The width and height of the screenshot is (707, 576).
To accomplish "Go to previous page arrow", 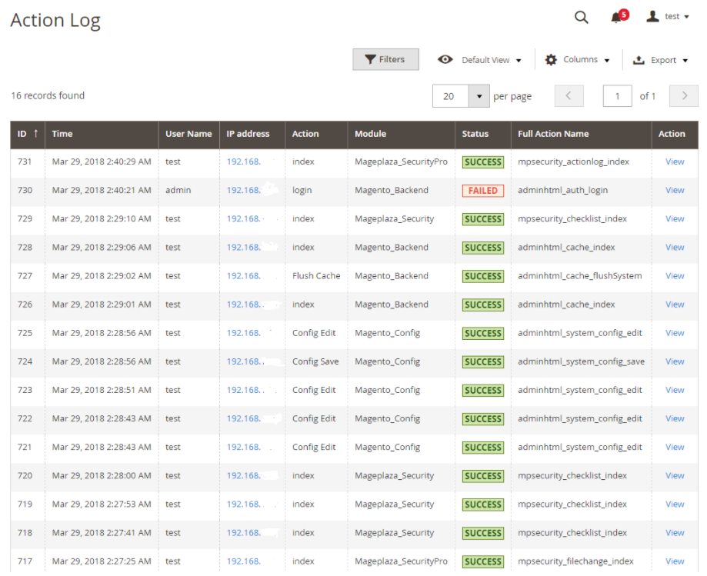I will click(x=569, y=95).
